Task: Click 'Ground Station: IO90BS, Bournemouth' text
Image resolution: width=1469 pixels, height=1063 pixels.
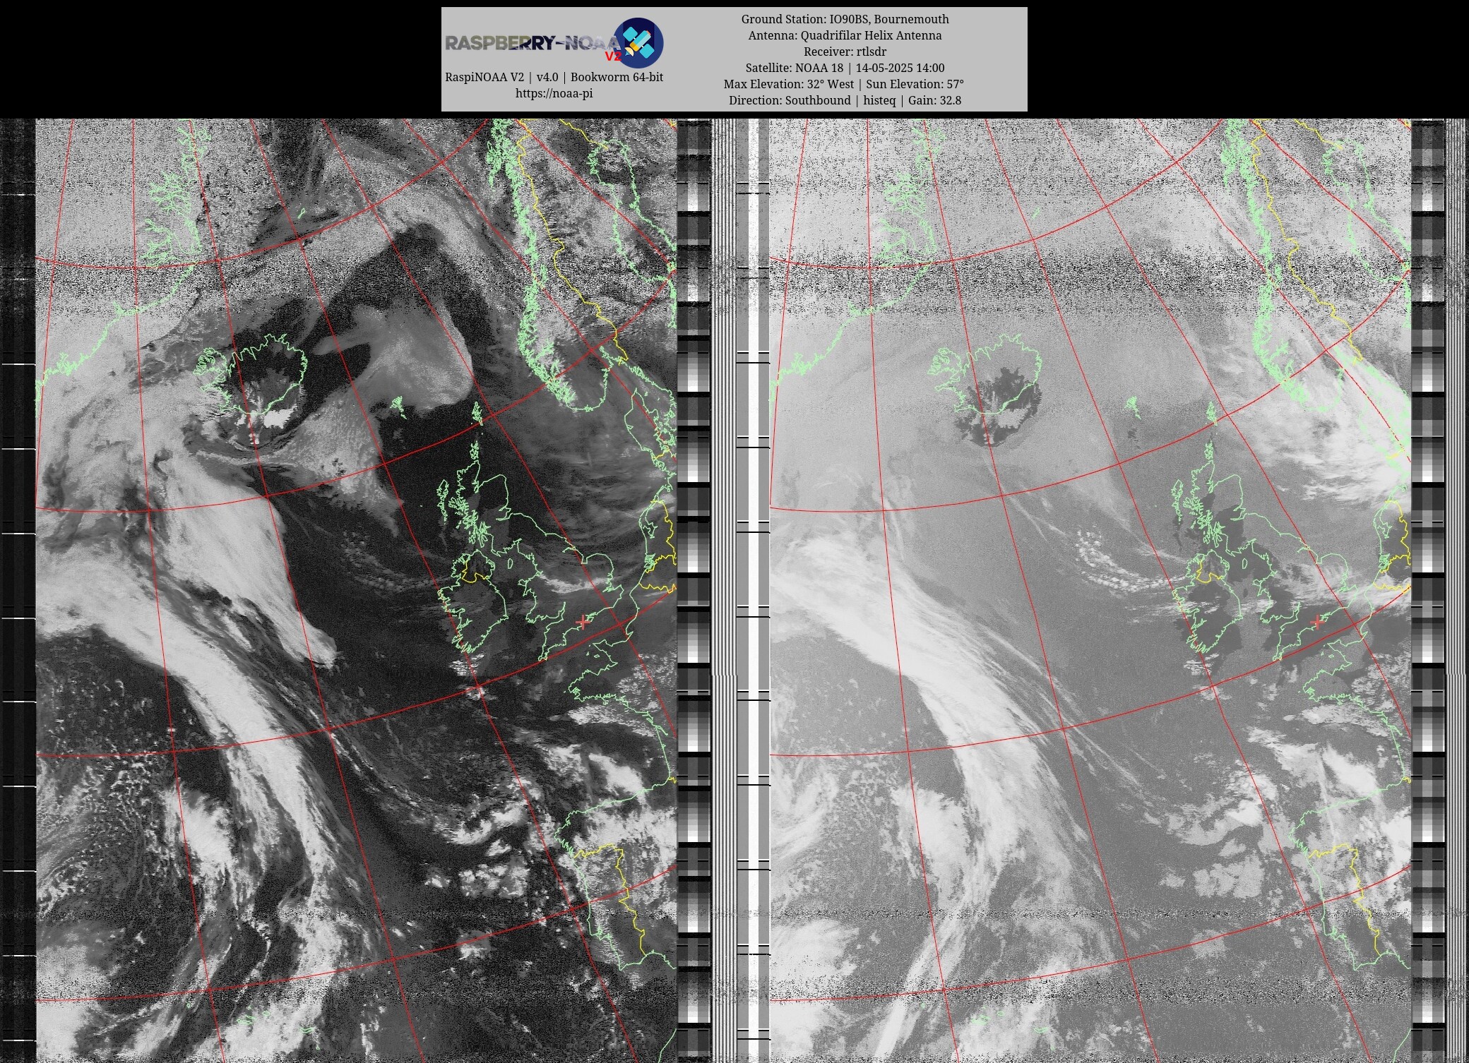Action: coord(845,19)
